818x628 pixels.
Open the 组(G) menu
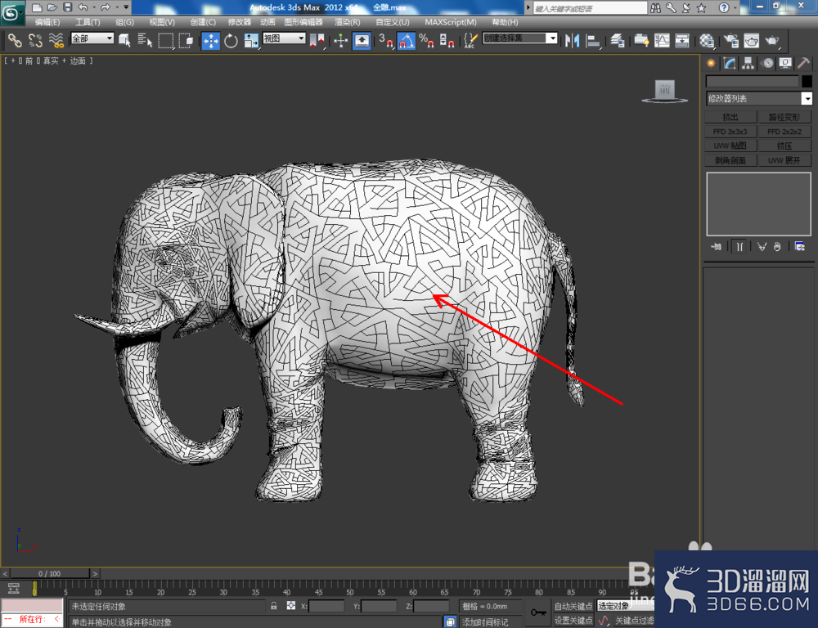click(124, 22)
